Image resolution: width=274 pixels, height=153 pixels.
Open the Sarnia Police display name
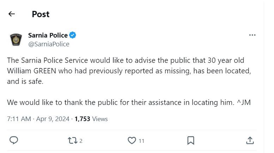pos(48,35)
